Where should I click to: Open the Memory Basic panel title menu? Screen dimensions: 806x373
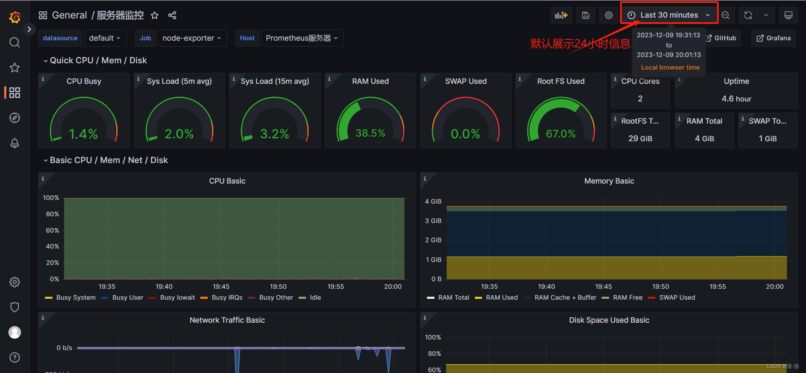[x=609, y=181]
